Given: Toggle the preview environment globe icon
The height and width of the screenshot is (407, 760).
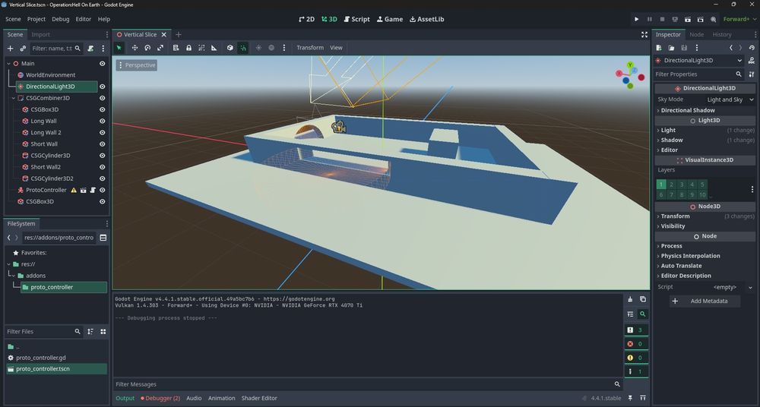Looking at the screenshot, I should [271, 48].
